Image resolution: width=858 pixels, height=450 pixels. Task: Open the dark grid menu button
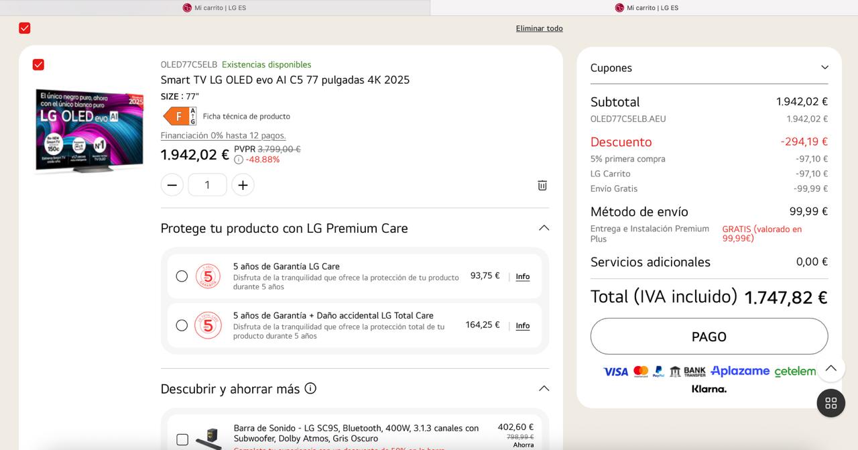click(831, 403)
